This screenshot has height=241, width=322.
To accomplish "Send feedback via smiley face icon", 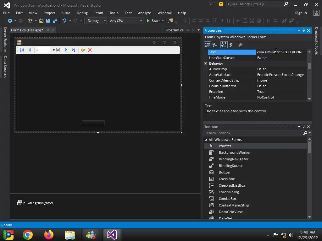I will [x=221, y=4].
